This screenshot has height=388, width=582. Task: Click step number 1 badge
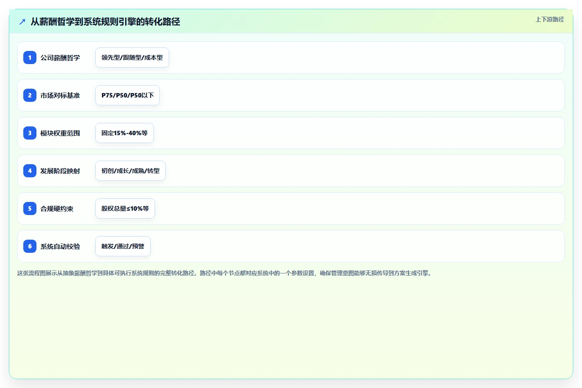[x=30, y=57]
